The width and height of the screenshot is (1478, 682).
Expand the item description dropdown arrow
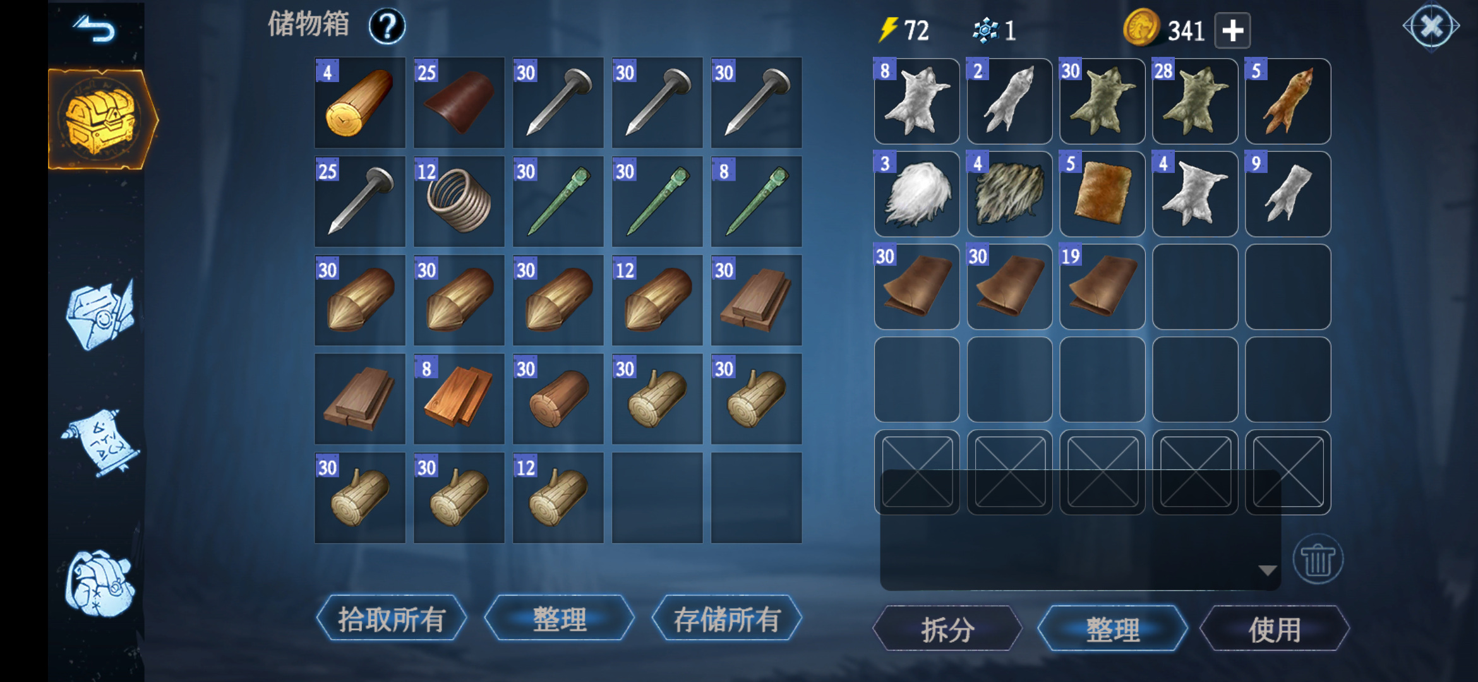(x=1266, y=570)
